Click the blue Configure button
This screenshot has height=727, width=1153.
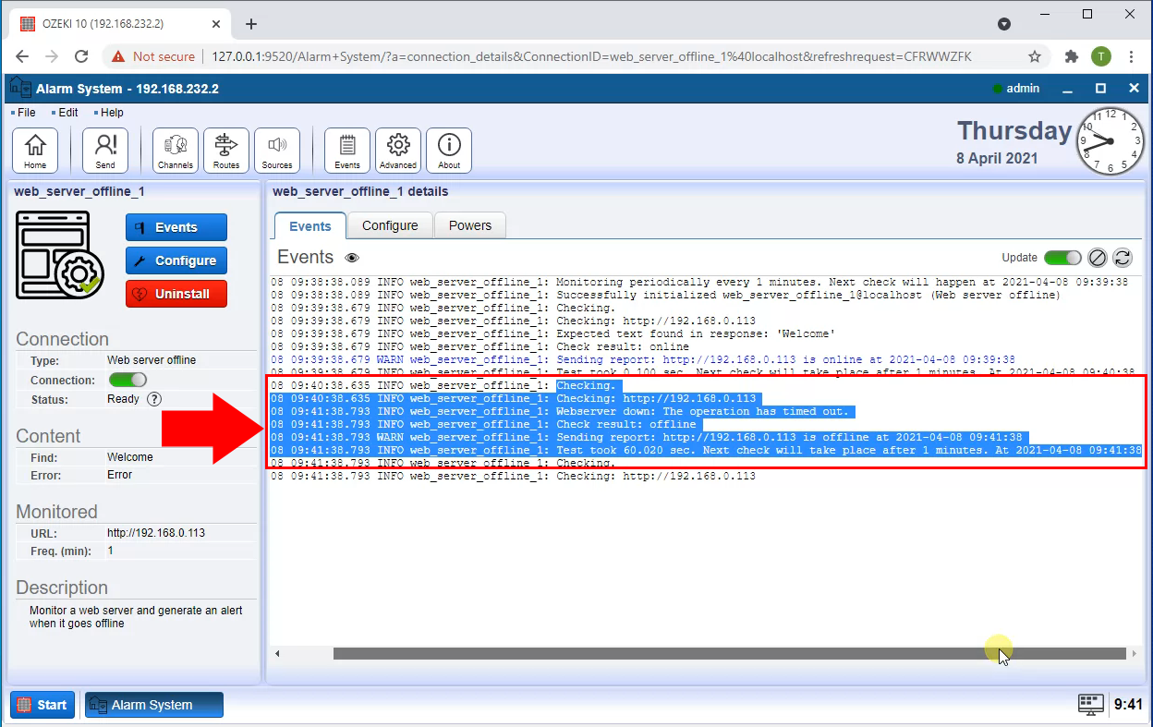pyautogui.click(x=176, y=261)
